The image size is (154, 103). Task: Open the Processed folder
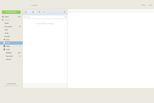pyautogui.click(x=8, y=27)
